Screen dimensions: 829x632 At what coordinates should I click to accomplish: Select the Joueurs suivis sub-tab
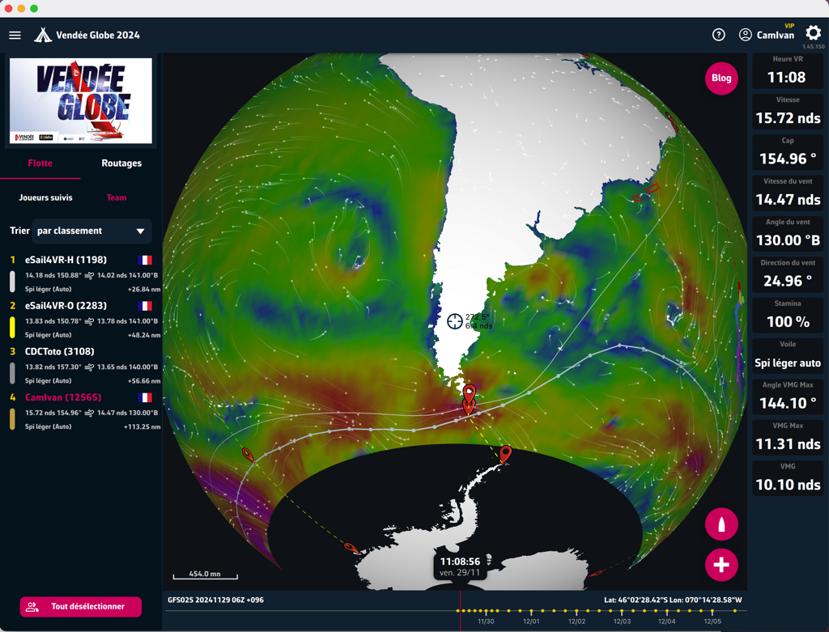[45, 197]
